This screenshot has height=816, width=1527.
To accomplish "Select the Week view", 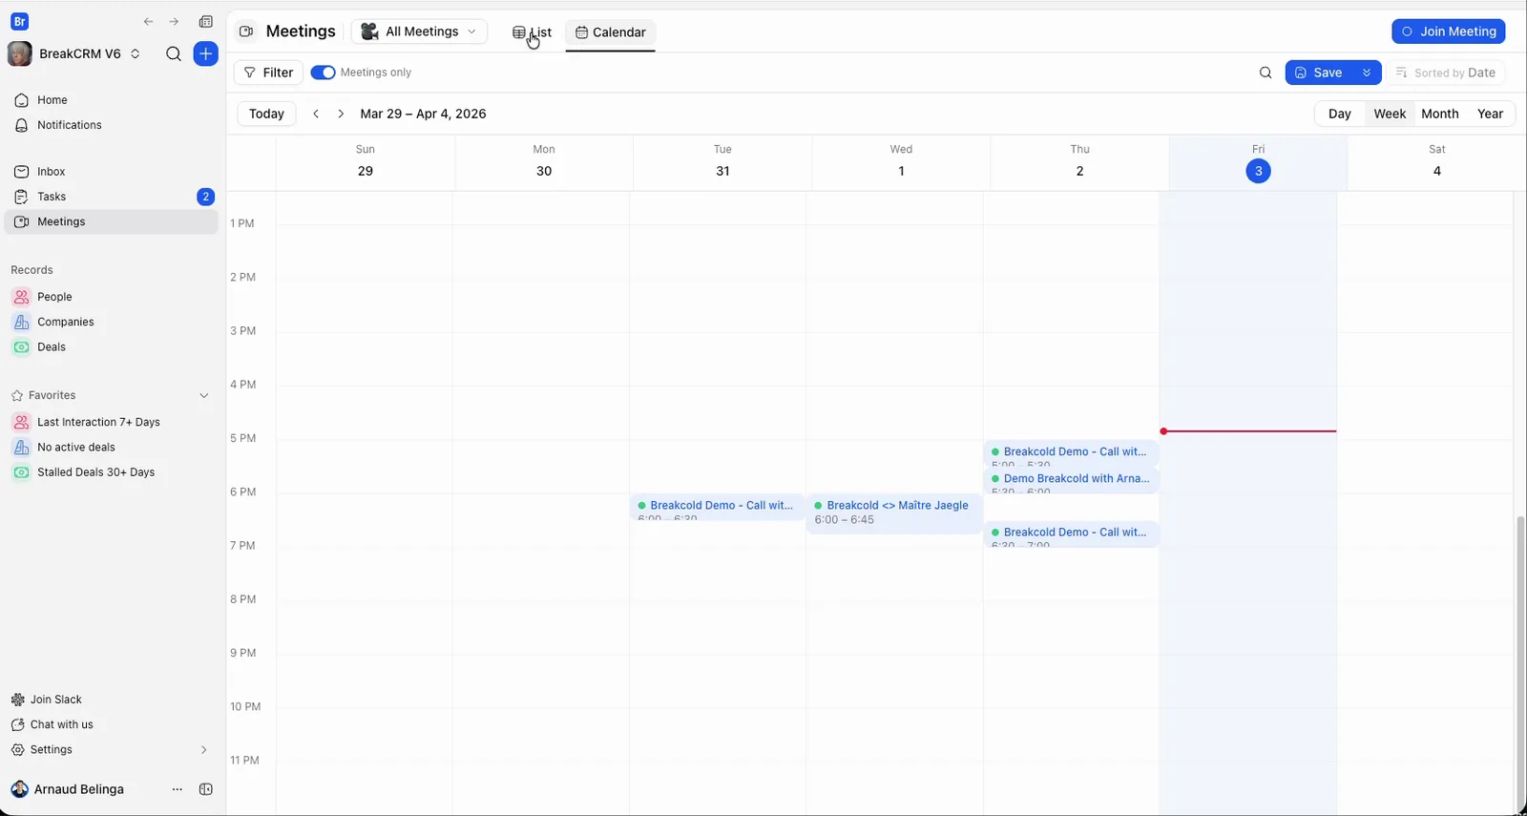I will [x=1390, y=114].
